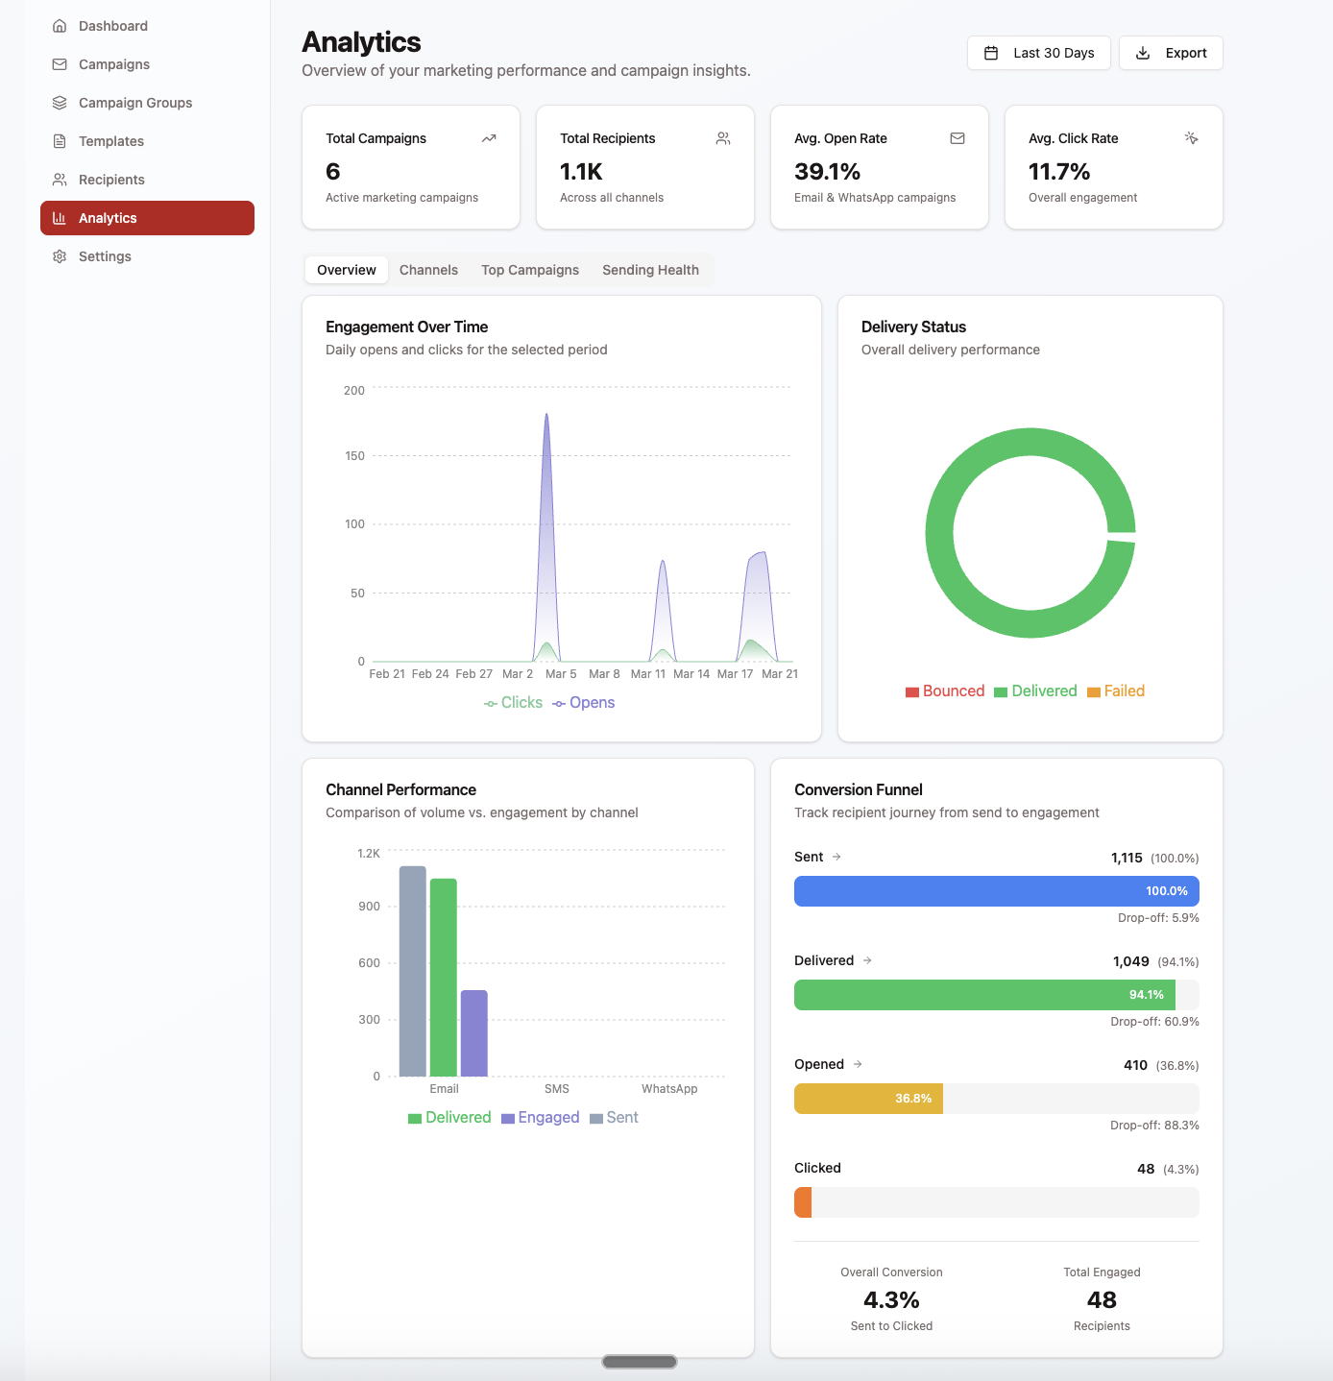
Task: Click the 4.3% Overall Conversion value
Action: tap(891, 1300)
